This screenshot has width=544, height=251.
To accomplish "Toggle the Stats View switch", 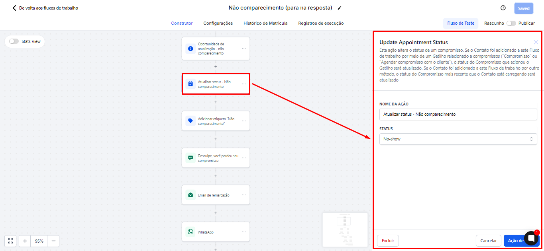I will (14, 41).
